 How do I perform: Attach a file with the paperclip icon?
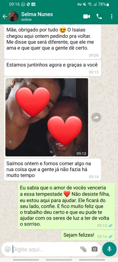[x=83, y=249]
